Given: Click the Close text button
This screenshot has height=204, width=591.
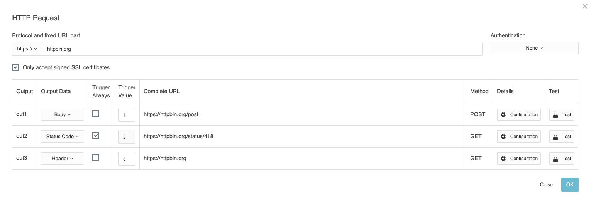Looking at the screenshot, I should coord(546,185).
